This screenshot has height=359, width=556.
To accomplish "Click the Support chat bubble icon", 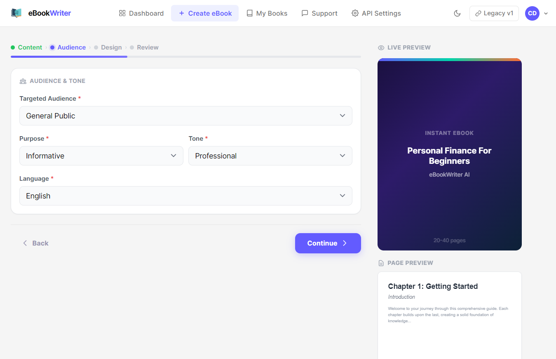I will click(305, 13).
